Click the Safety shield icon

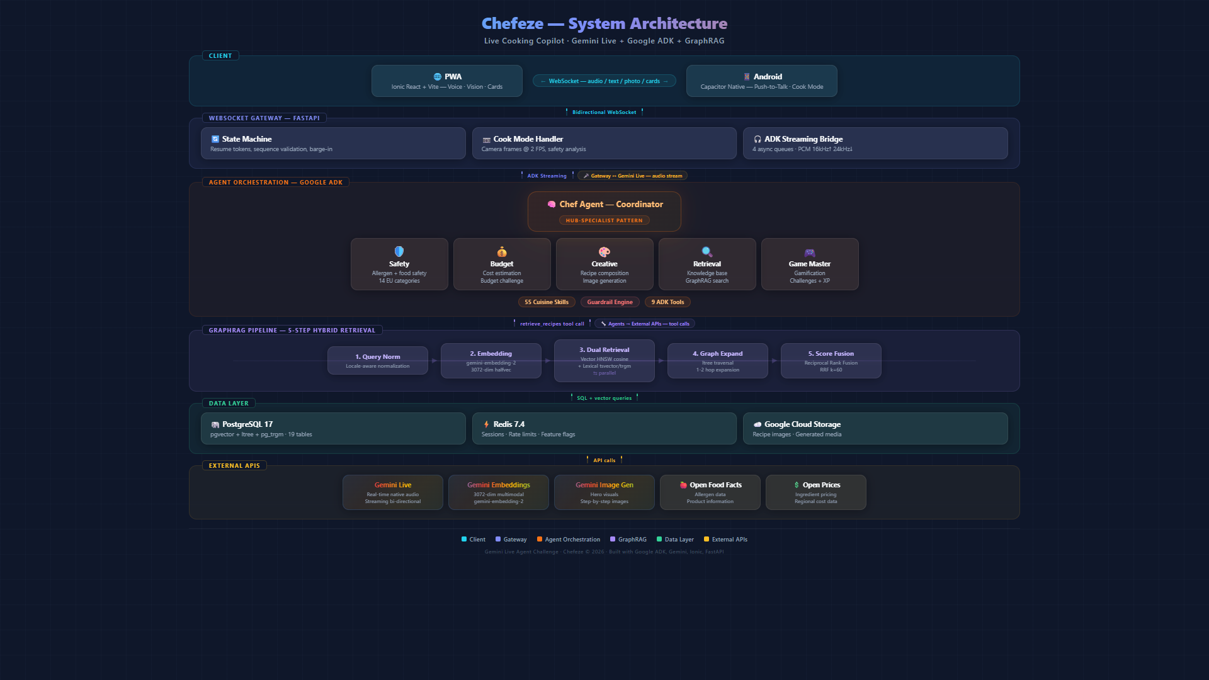click(x=399, y=252)
